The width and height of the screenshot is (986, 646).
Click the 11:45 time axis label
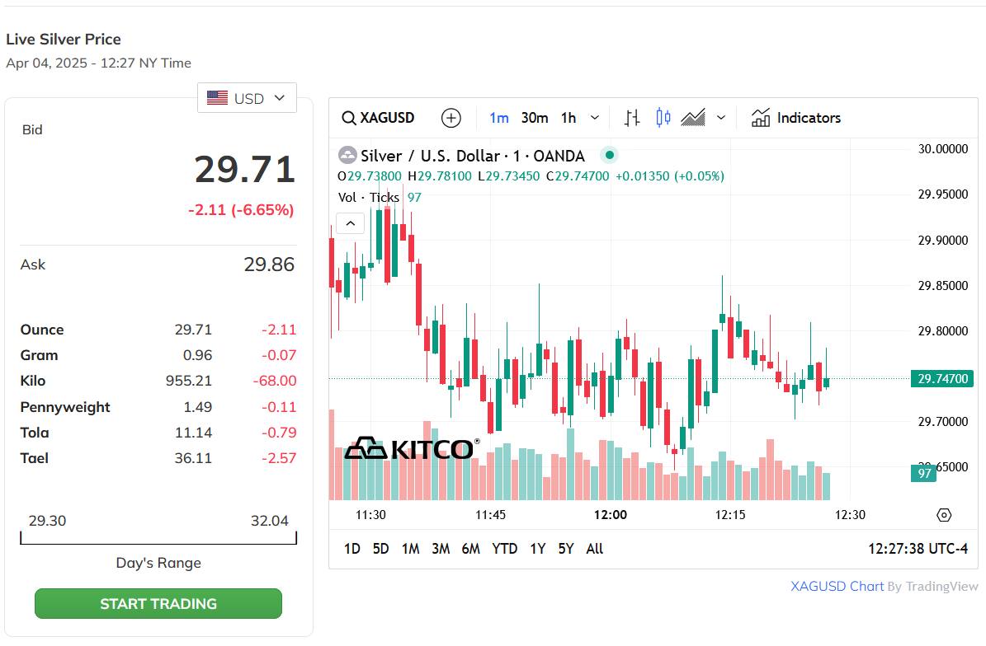(490, 515)
